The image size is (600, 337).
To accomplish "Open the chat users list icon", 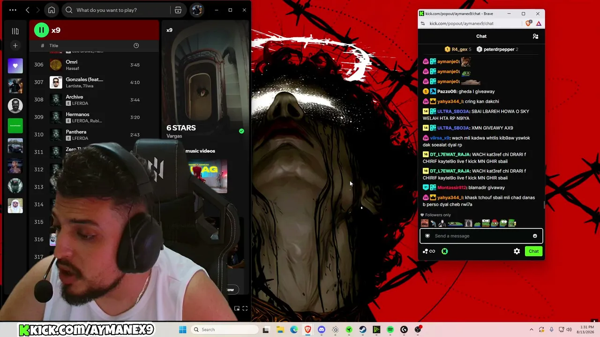I will 535,36.
